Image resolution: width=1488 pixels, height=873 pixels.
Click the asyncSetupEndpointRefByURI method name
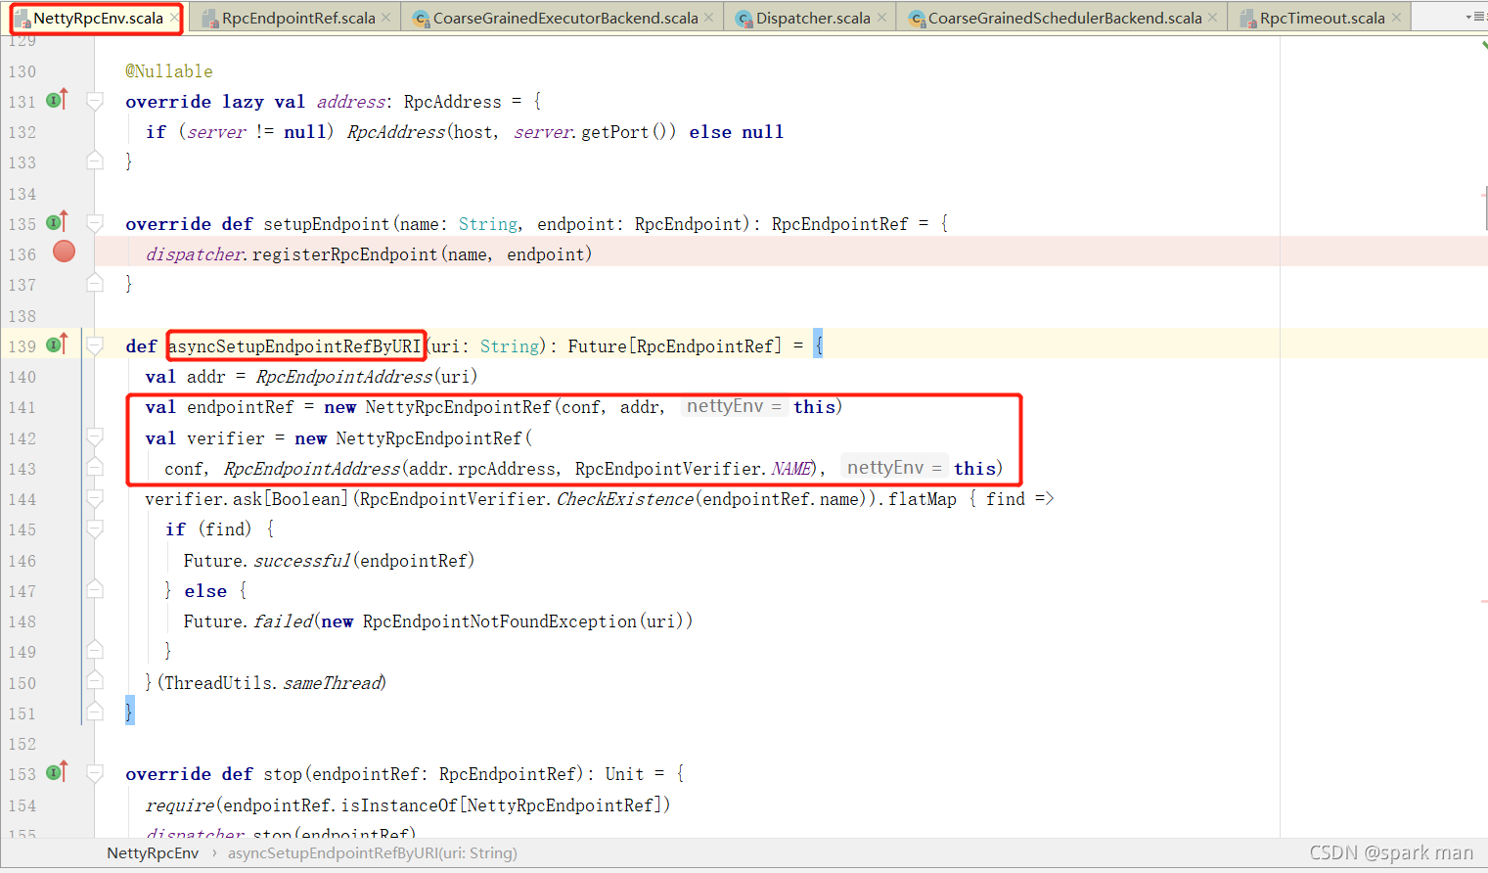(x=294, y=346)
